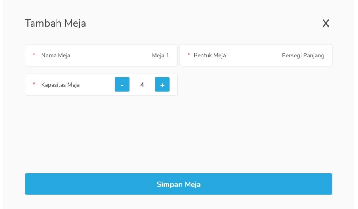This screenshot has width=358, height=209.
Task: Click the Kapasitas Meja label
Action: [x=60, y=85]
